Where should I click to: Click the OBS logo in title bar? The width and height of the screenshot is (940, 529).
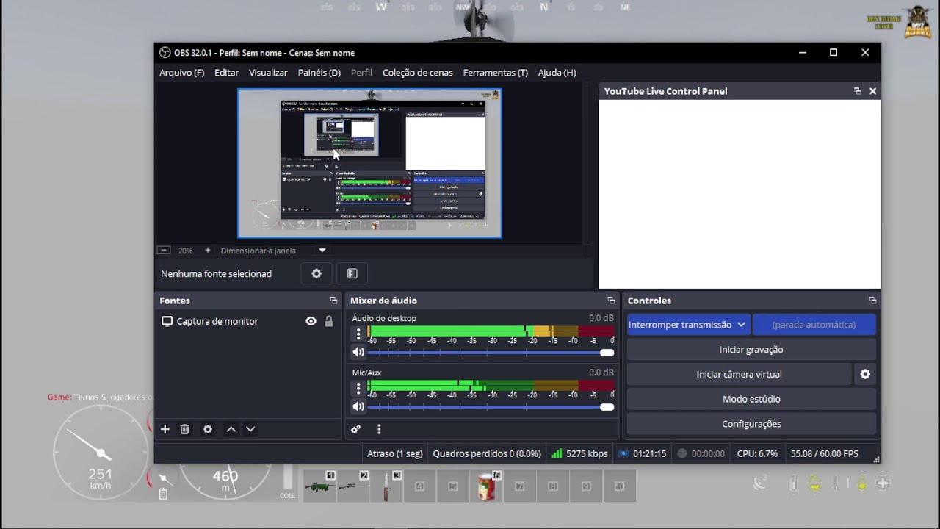coord(165,53)
